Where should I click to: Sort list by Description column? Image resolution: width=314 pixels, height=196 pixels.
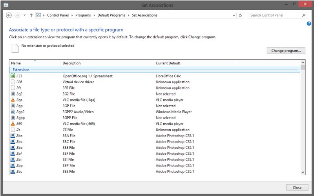[107, 63]
